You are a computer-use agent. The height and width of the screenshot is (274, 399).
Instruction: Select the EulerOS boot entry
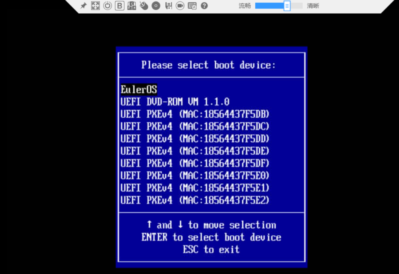[139, 90]
